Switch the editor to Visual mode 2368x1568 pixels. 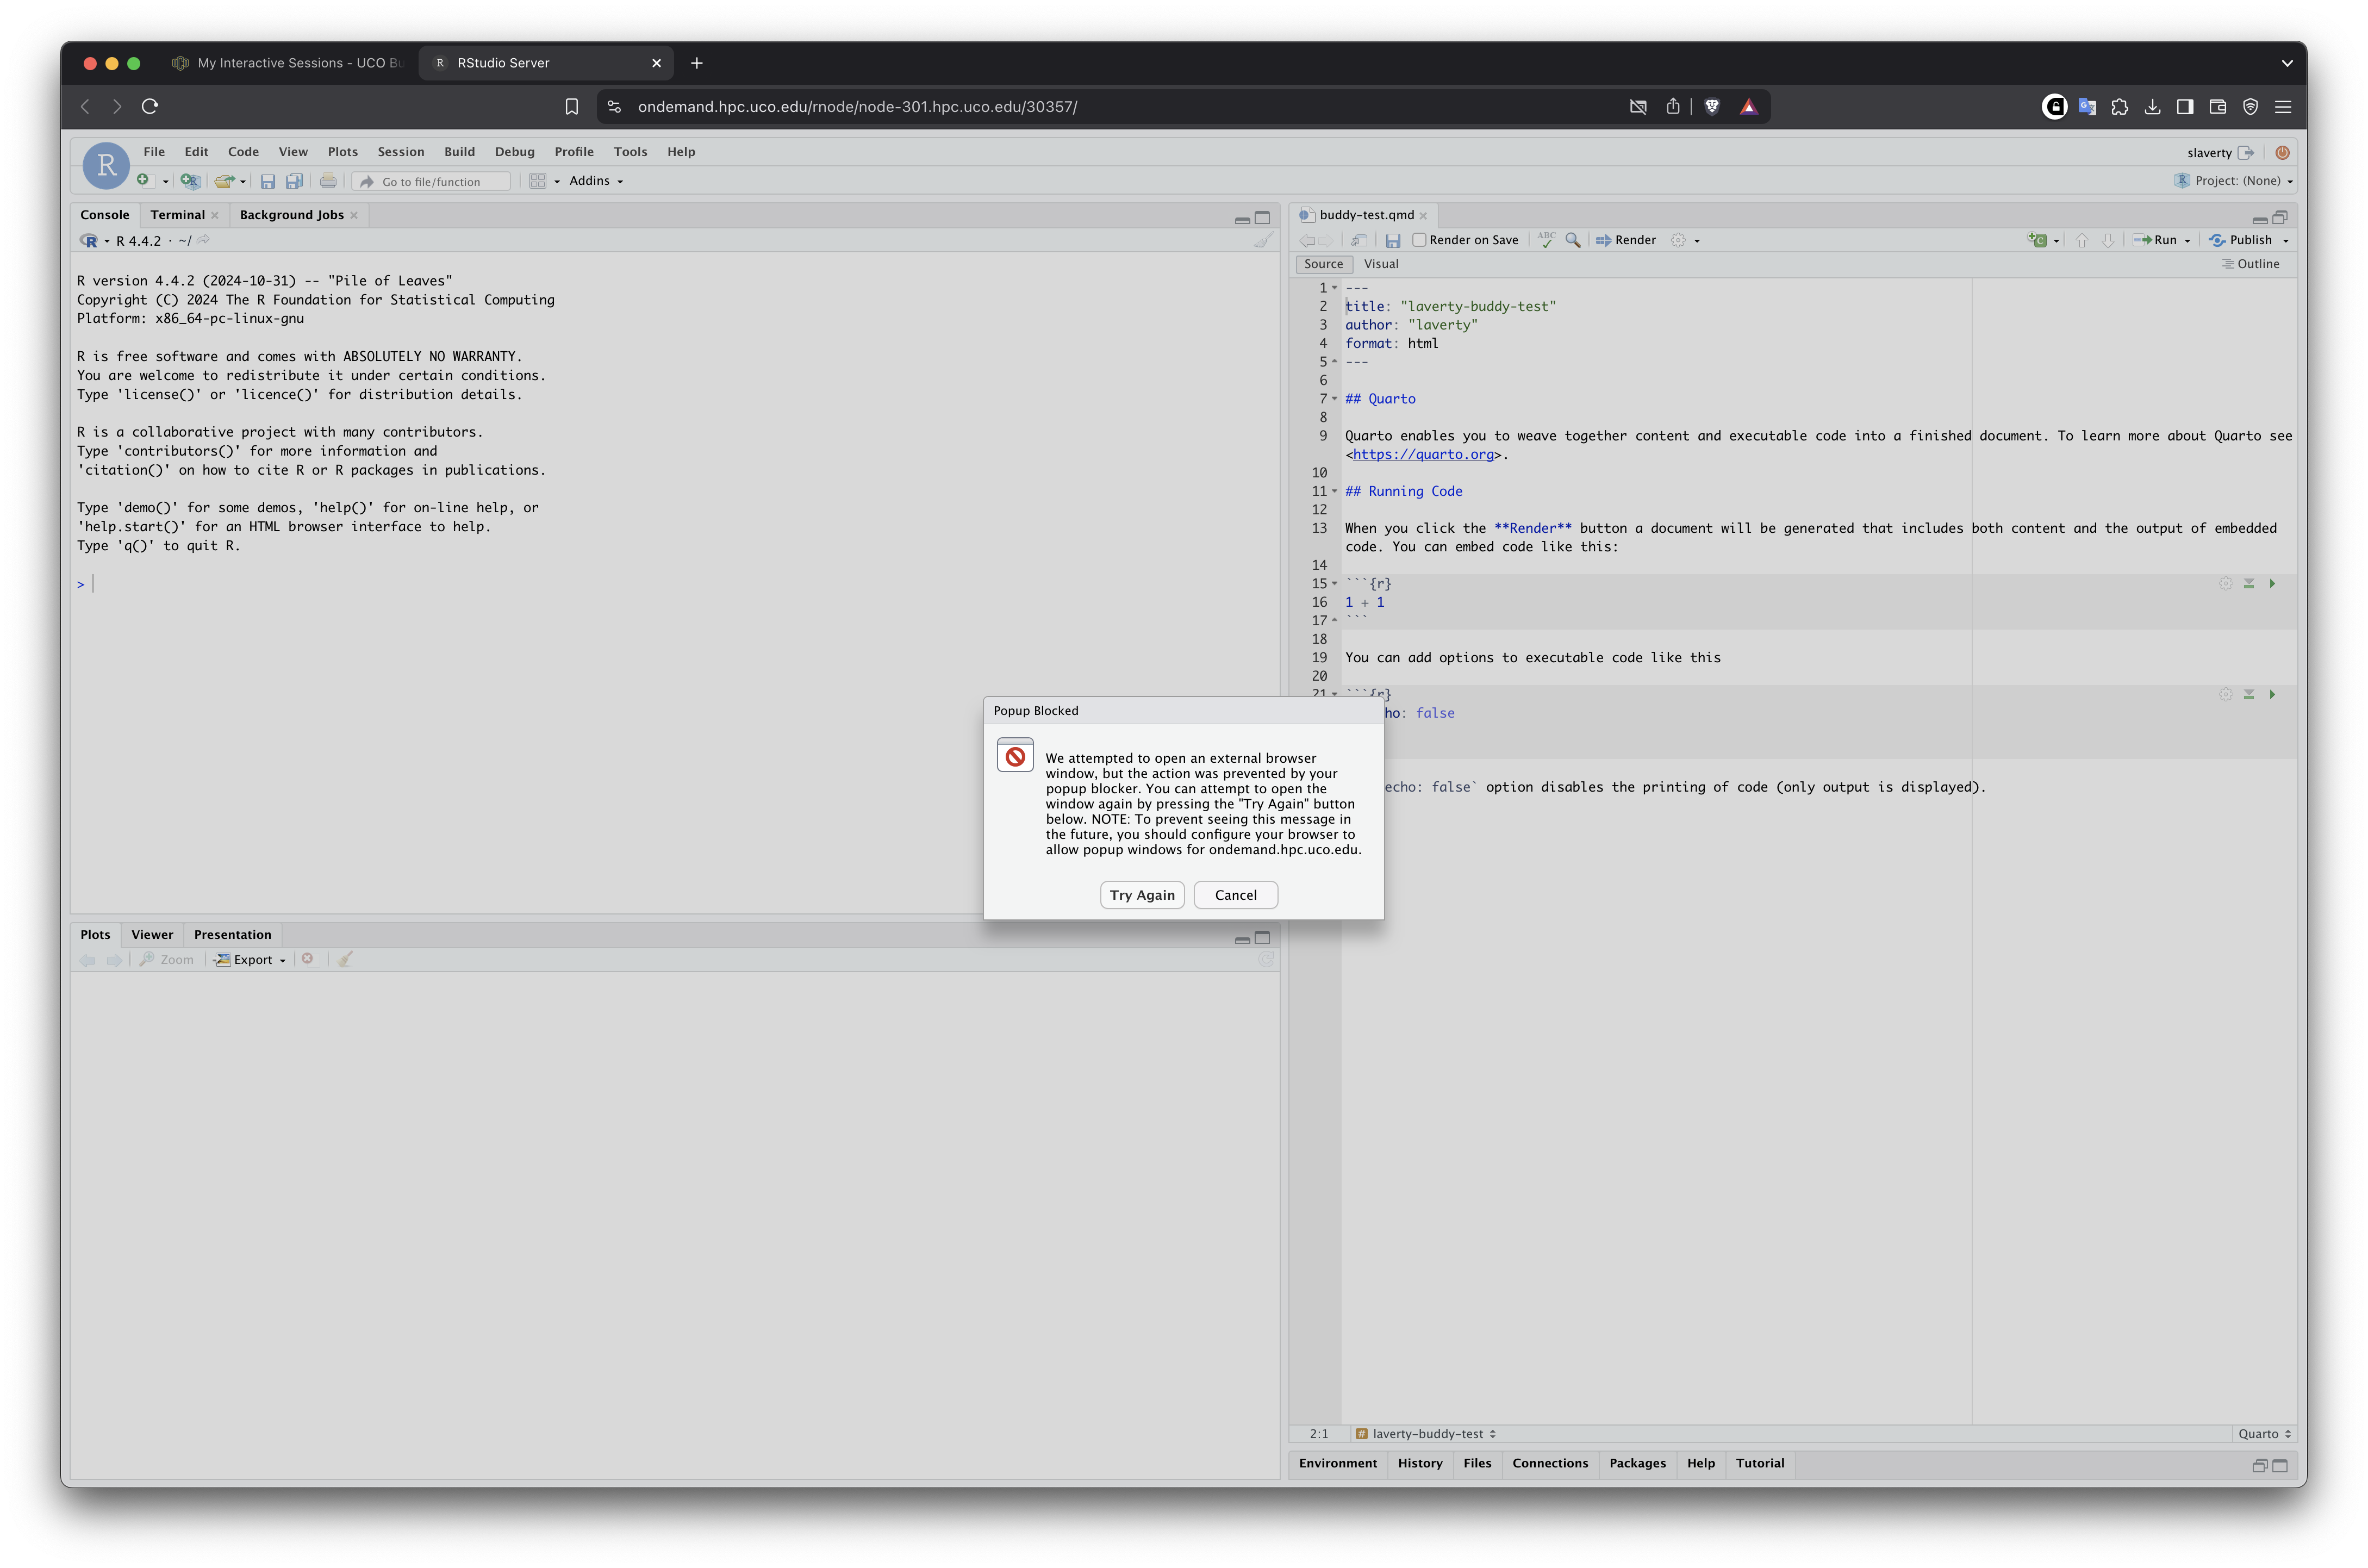1380,264
